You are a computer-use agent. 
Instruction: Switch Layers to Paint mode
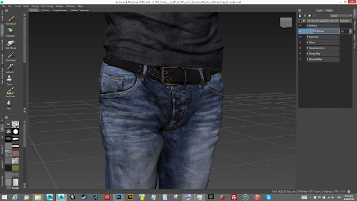tap(329, 11)
